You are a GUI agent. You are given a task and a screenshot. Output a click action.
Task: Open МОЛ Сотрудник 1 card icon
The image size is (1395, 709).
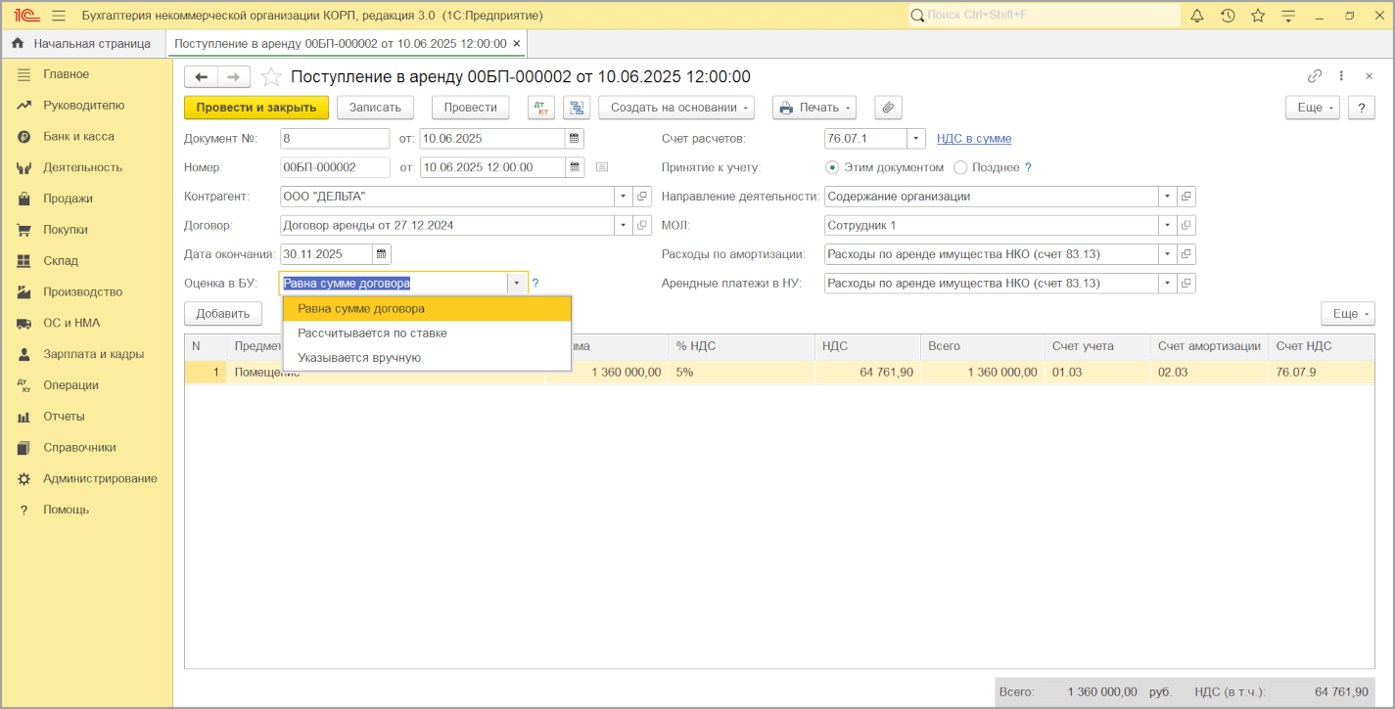1186,225
